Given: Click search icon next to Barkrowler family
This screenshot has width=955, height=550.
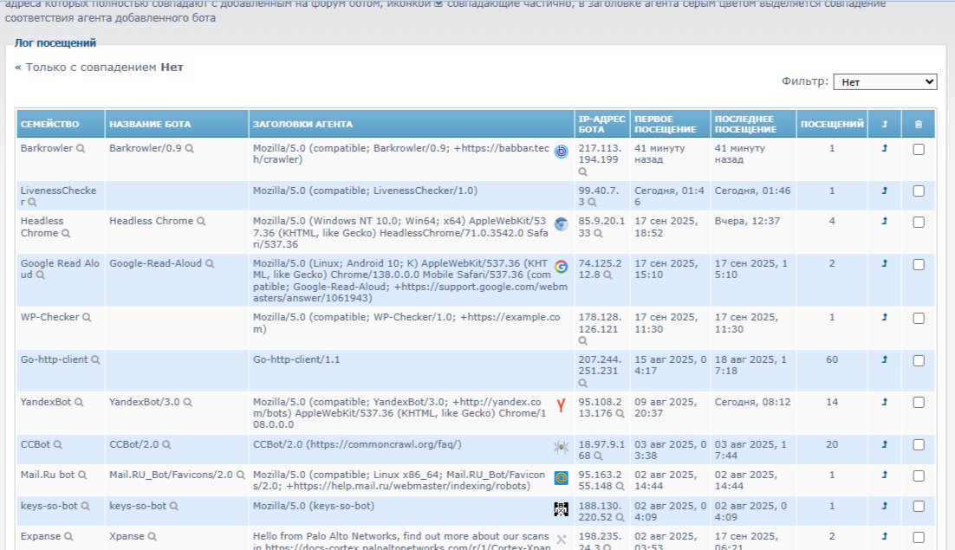Looking at the screenshot, I should point(81,149).
